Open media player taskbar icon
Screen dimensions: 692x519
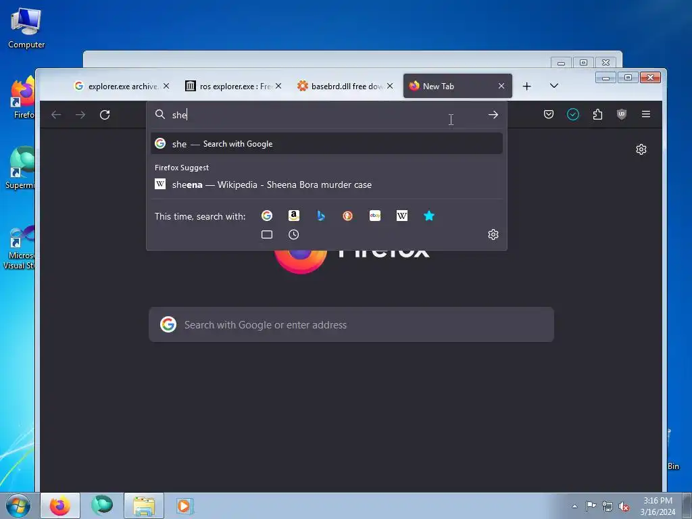184,505
